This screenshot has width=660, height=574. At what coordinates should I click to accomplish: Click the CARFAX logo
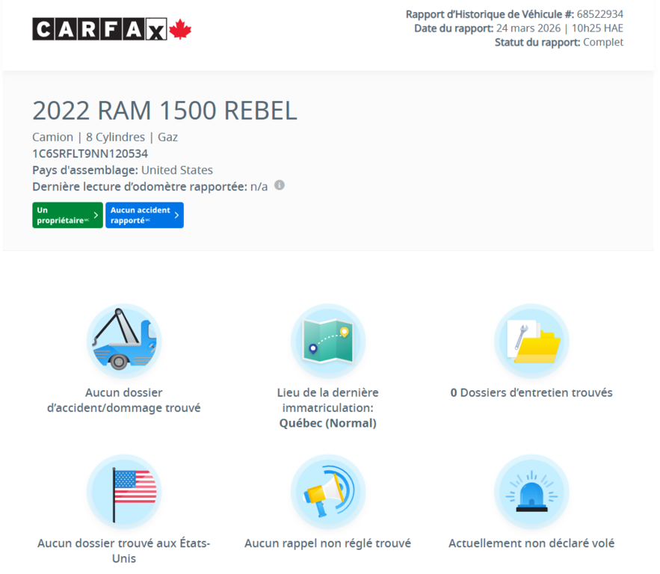pyautogui.click(x=100, y=29)
